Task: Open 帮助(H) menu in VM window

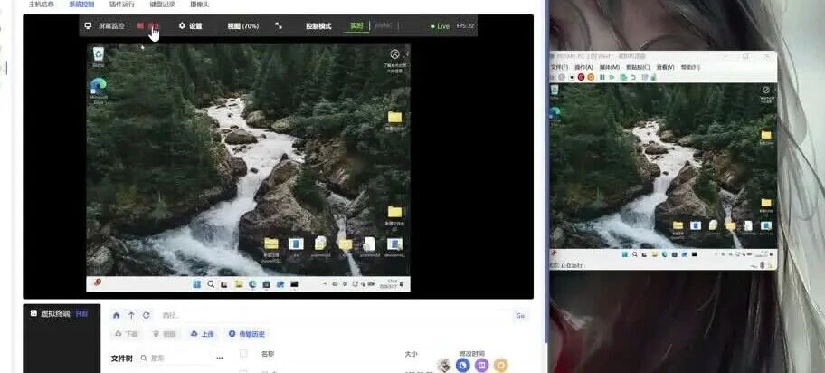Action: coord(690,67)
